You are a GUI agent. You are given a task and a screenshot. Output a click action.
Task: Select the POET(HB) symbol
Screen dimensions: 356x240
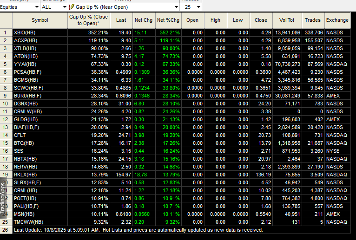click(25, 198)
